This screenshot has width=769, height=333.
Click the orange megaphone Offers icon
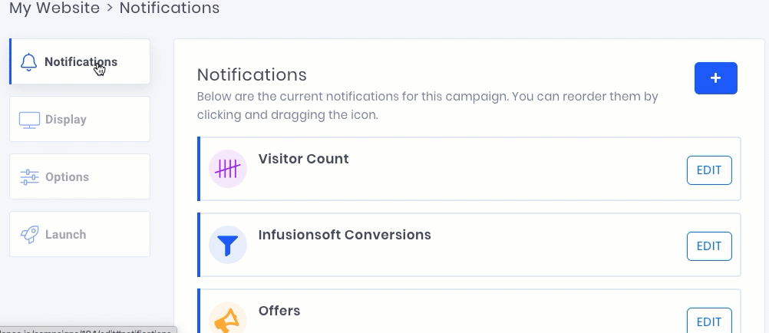tap(228, 318)
